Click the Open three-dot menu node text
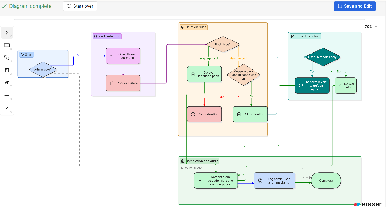386x207 pixels. pos(127,56)
